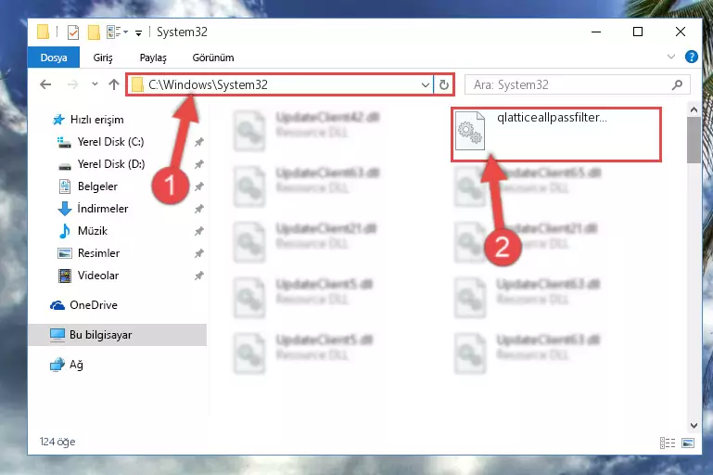
Task: Click the scrollbar down arrow
Action: tap(694, 426)
